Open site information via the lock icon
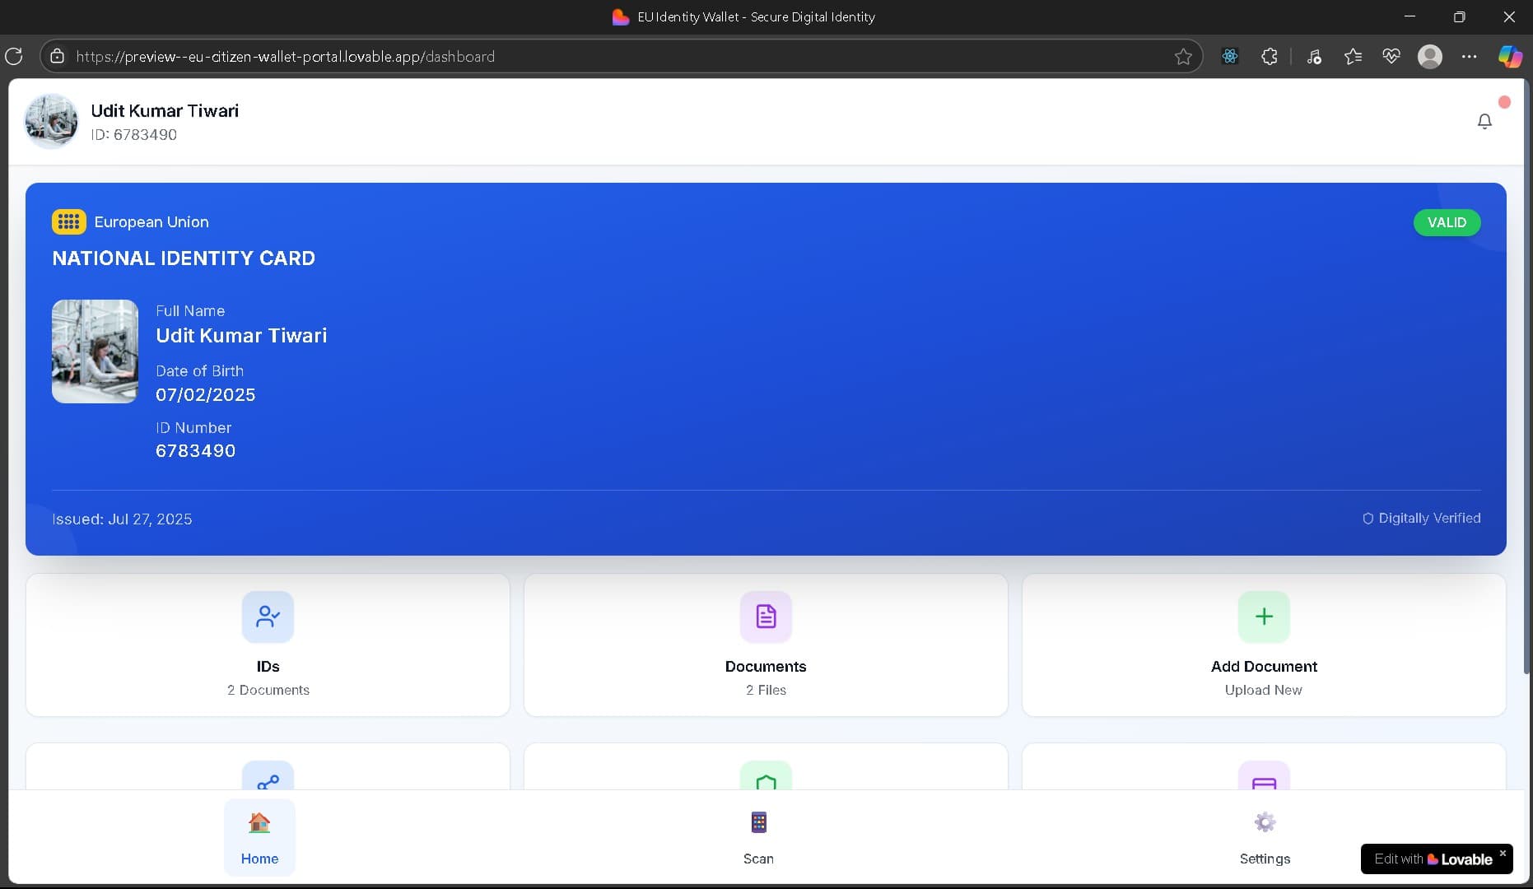Screen dimensions: 1533x889 (x=57, y=56)
